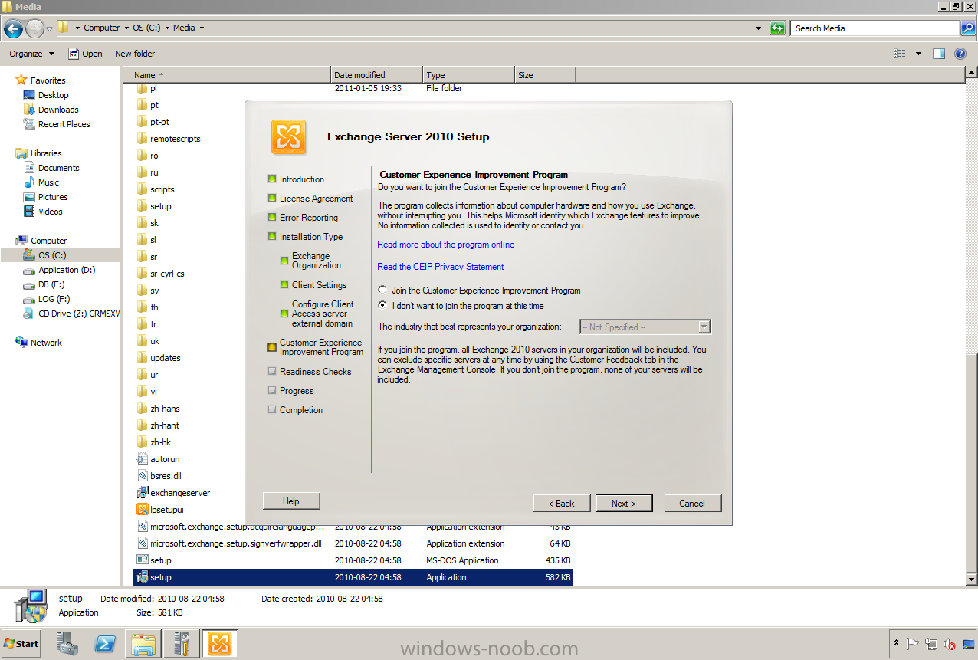Open DB (E:) drive in sidebar
Viewport: 978px width, 660px height.
coord(44,284)
